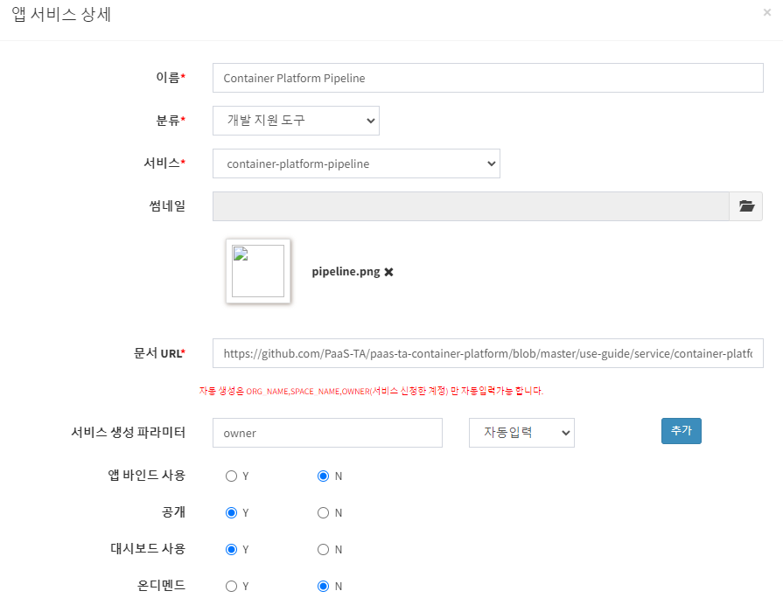This screenshot has height=605, width=783.
Task: Open the 분류 category dropdown
Action: coord(295,121)
